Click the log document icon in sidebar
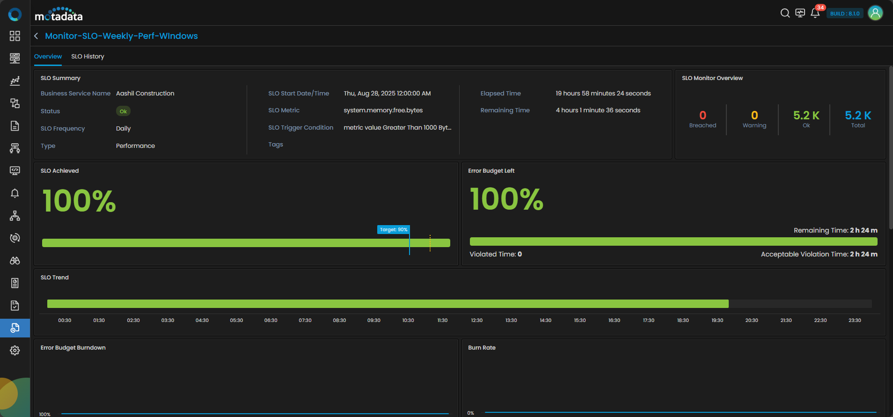This screenshot has width=893, height=417. point(15,126)
